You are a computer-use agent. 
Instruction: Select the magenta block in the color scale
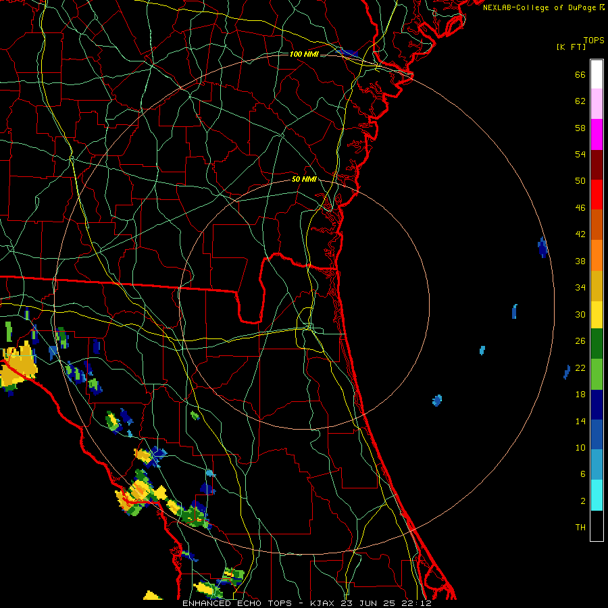[597, 134]
